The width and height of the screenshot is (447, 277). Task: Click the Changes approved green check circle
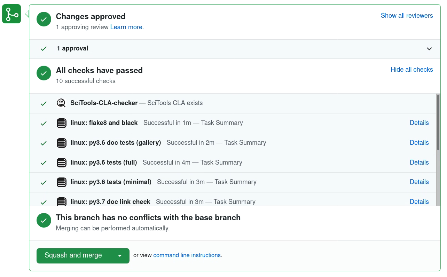tap(44, 19)
